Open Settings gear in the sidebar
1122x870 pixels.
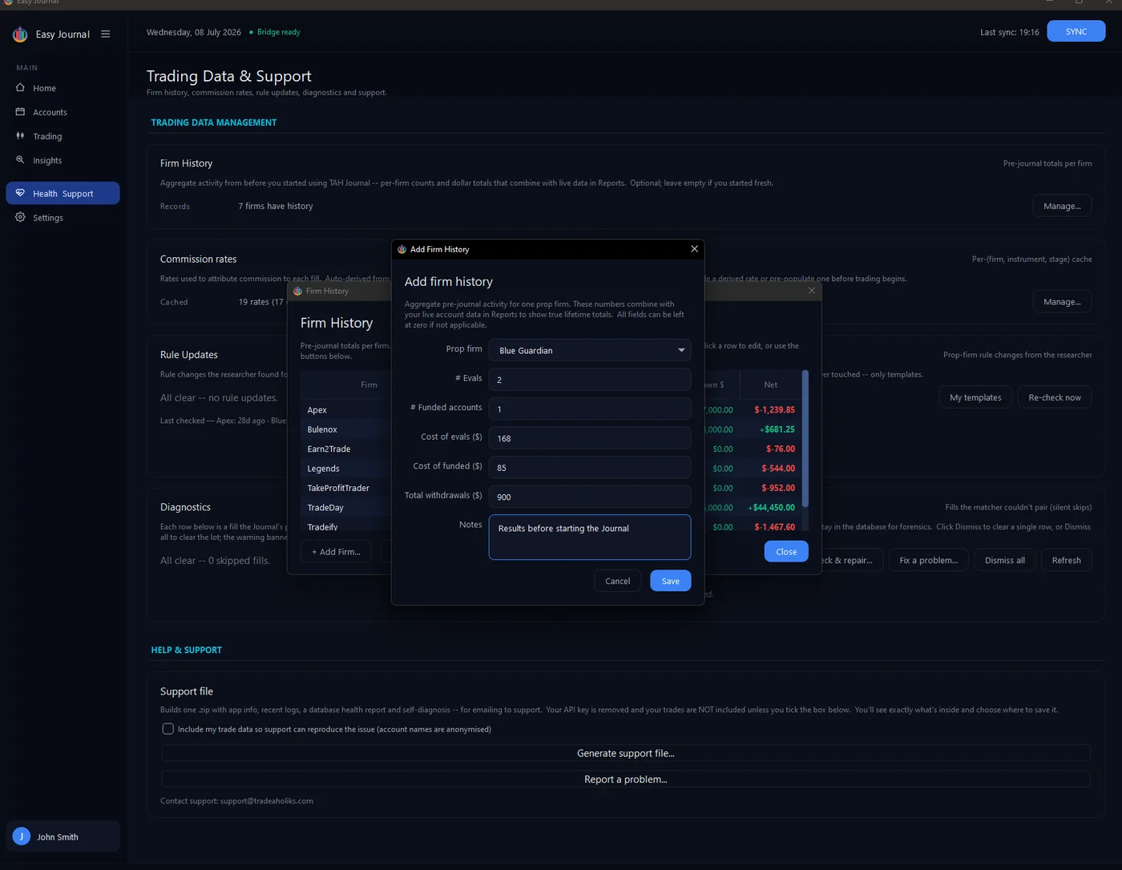(x=21, y=217)
